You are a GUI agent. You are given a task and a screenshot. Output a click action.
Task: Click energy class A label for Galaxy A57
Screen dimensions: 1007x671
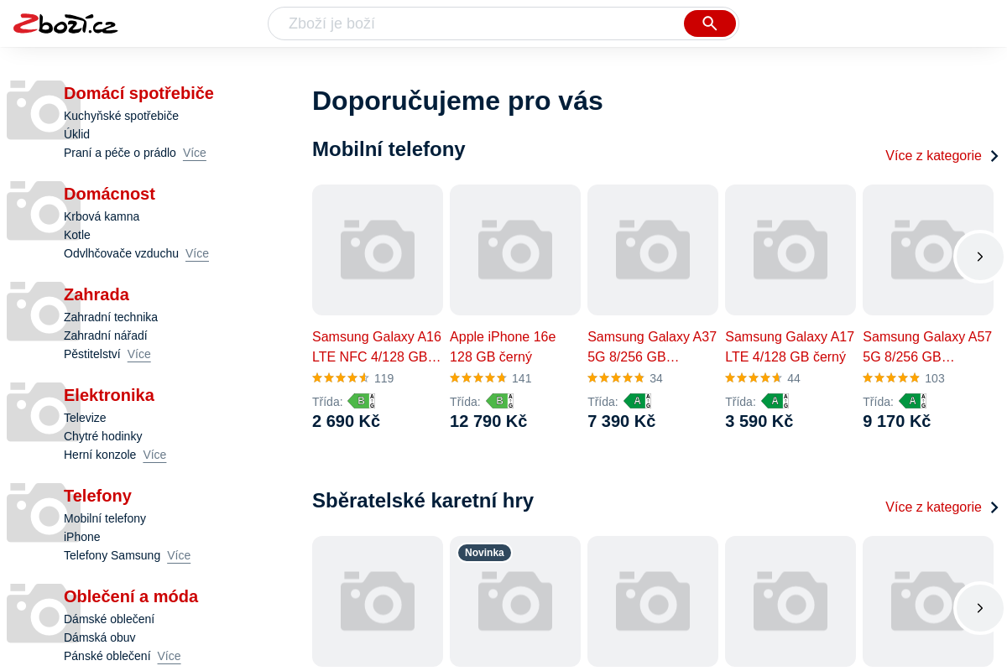pos(912,401)
